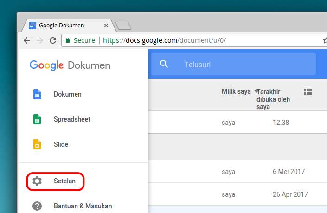Click the green Spreadsheet icon
This screenshot has width=327, height=213.
coord(37,119)
